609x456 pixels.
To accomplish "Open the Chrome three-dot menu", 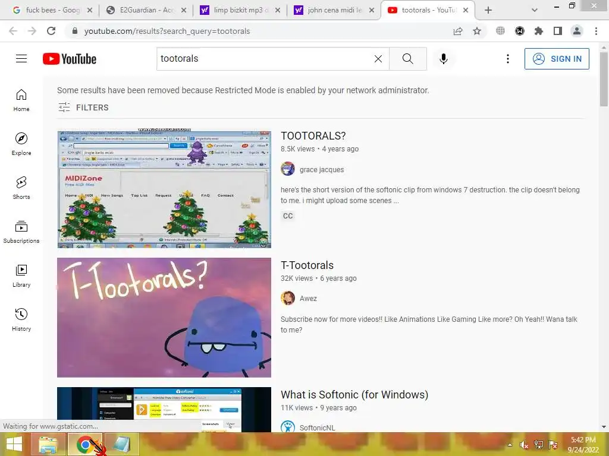I will (x=596, y=31).
